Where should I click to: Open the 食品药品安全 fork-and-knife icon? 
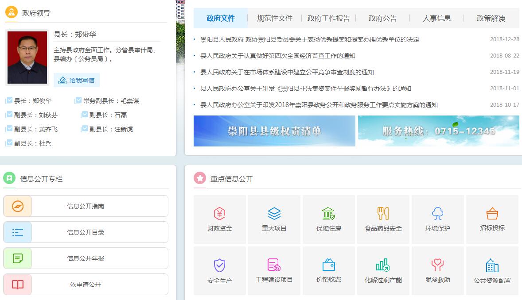point(383,214)
